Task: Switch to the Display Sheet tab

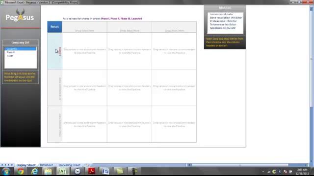Action: pyautogui.click(x=26, y=165)
